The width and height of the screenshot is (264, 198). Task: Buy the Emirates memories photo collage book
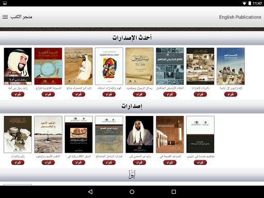click(200, 94)
